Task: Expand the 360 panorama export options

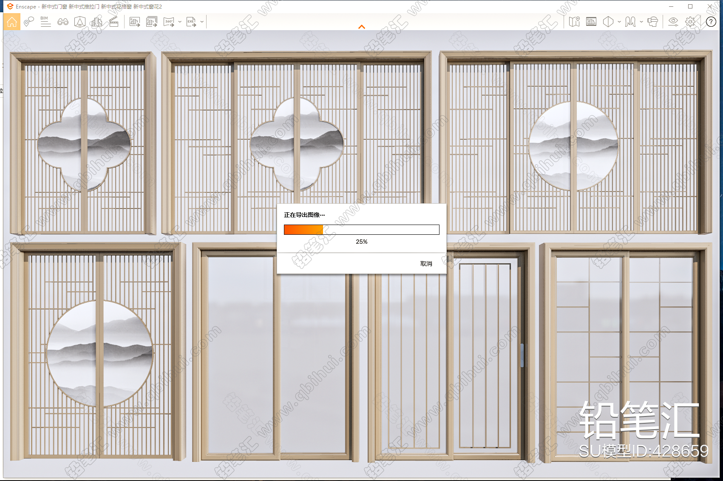Action: coord(180,22)
